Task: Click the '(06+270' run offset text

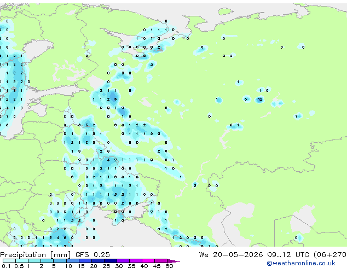Action: [x=330, y=255]
